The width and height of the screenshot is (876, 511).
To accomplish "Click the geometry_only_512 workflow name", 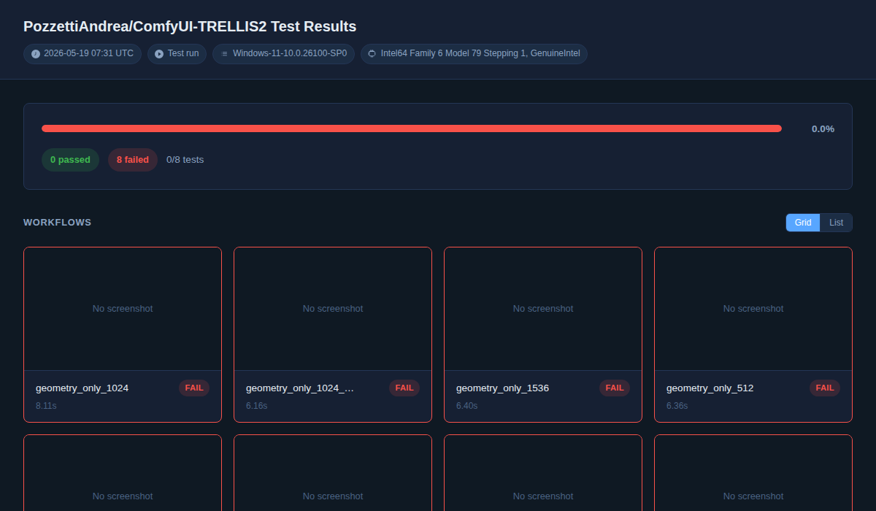I will coord(710,388).
